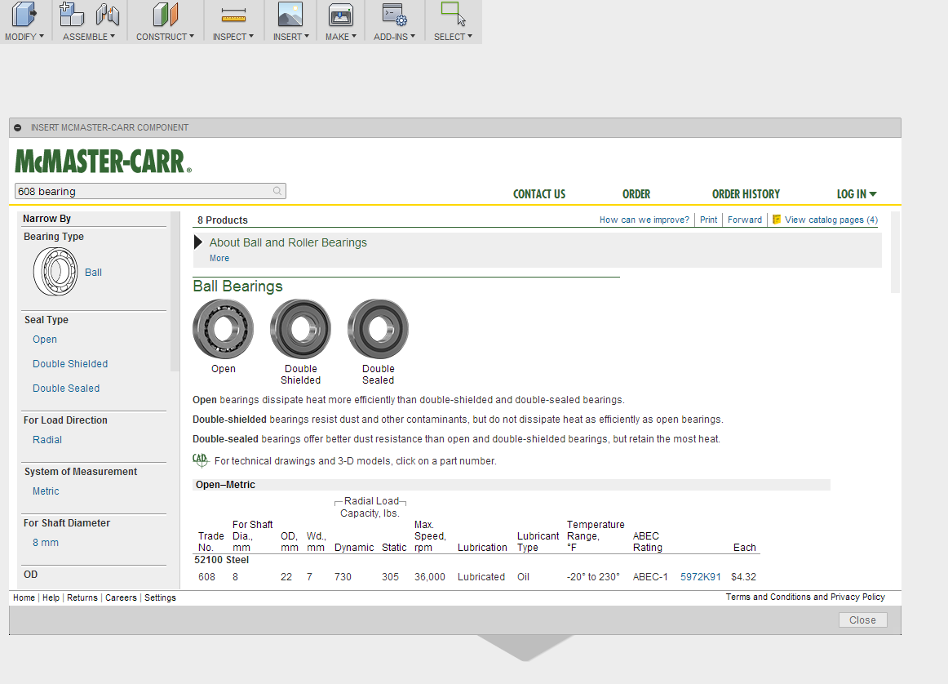Screen dimensions: 948x684
Task: Click the Double Shielded bearing picture
Action: tap(300, 329)
